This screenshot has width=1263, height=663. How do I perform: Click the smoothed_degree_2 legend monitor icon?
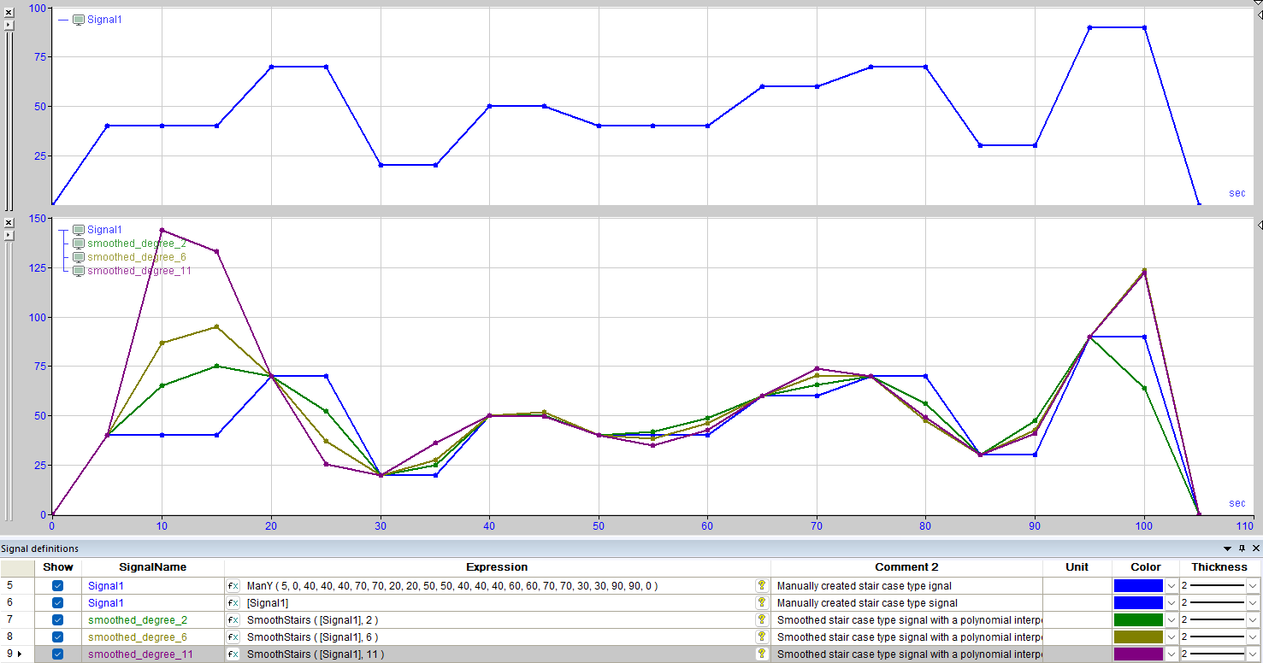[79, 243]
